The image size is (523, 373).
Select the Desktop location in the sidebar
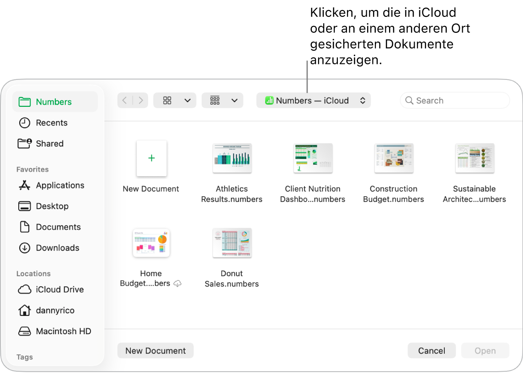51,206
